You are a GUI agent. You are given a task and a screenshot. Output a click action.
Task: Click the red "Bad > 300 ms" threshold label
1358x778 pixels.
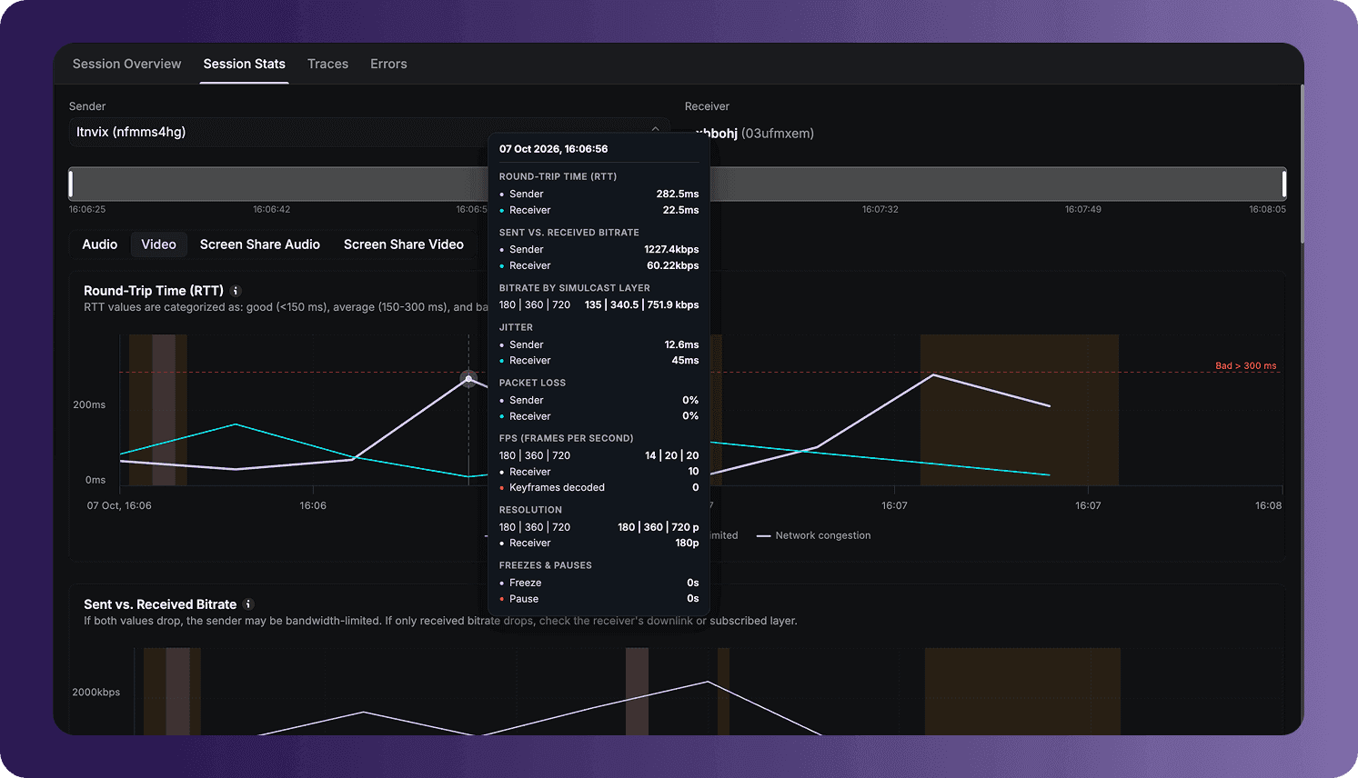click(x=1246, y=365)
